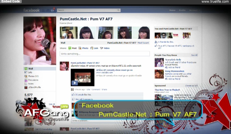
Task: Click the Wall speech bubble icon
Action: (26, 69)
